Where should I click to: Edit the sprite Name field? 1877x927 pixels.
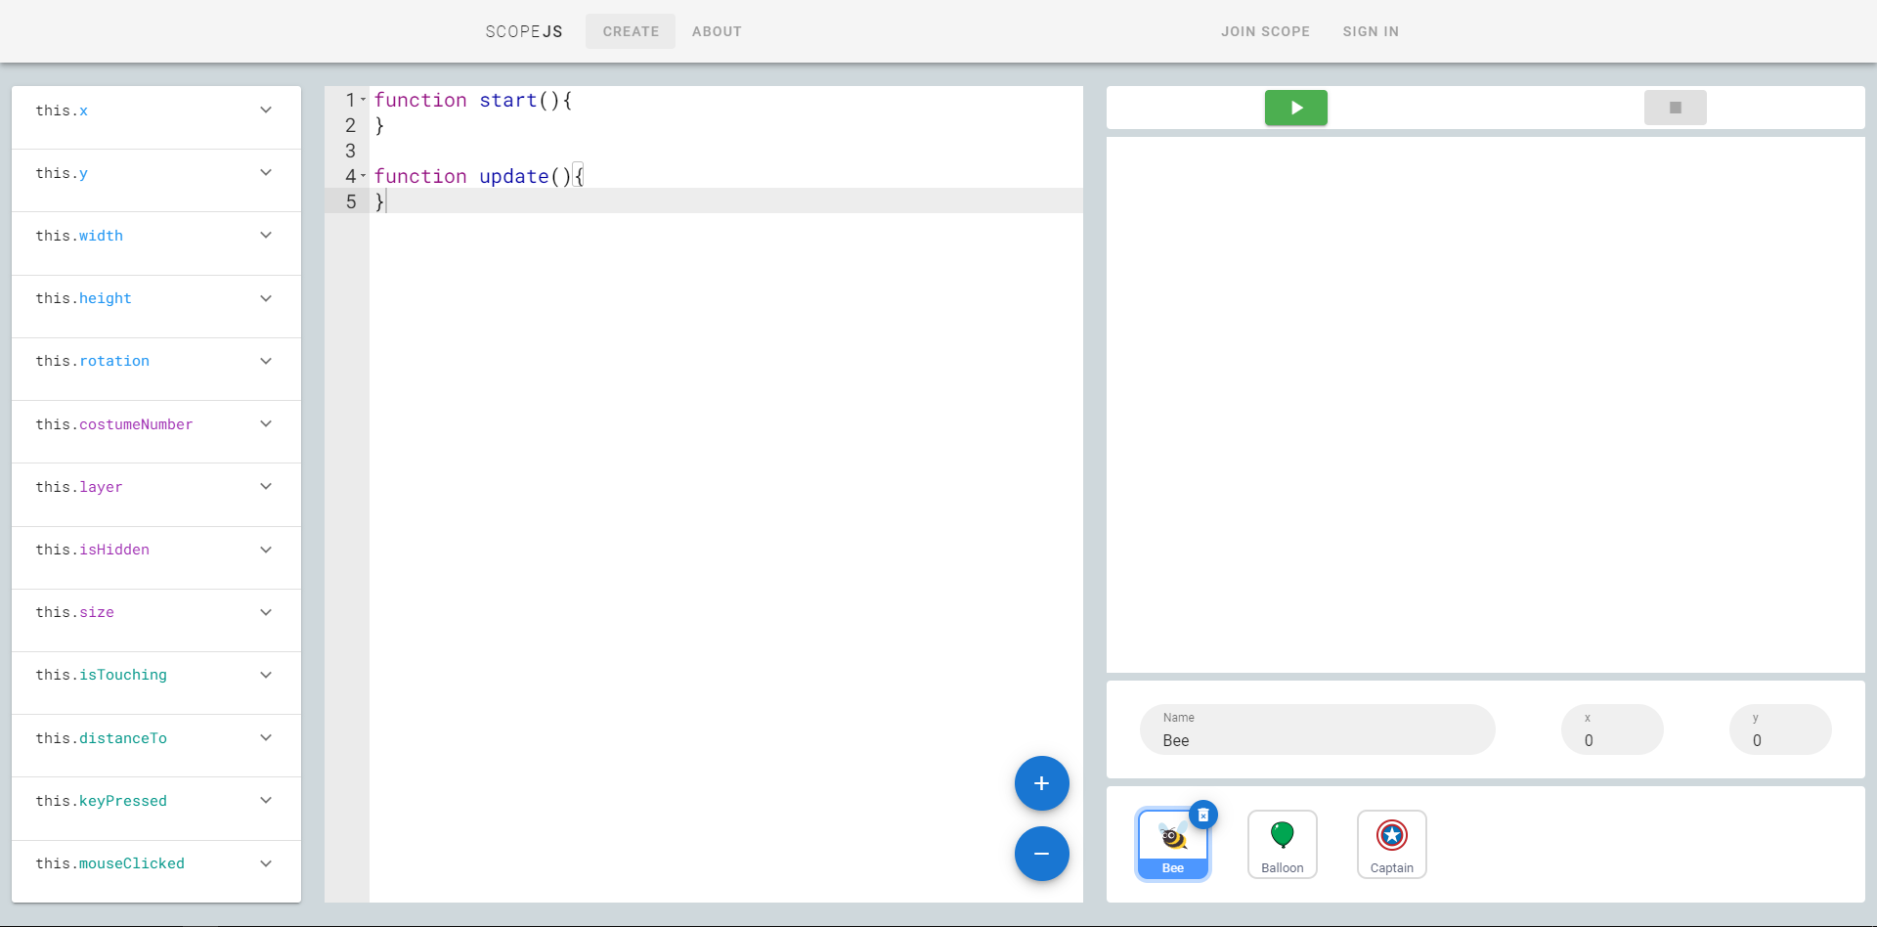(1317, 729)
